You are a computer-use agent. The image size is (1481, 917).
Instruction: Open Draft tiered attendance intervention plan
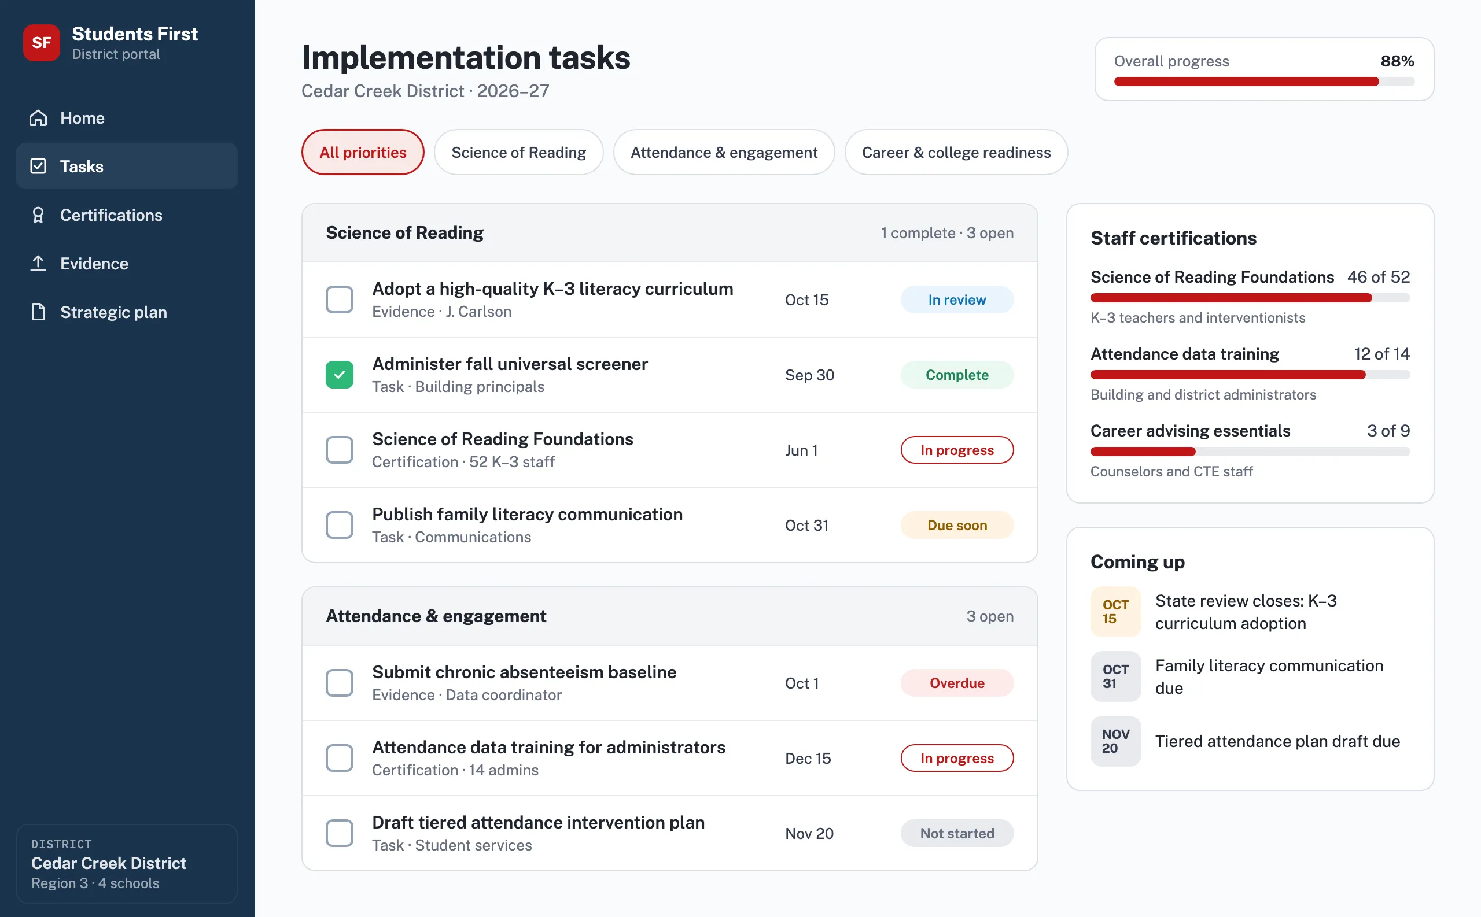(x=538, y=822)
